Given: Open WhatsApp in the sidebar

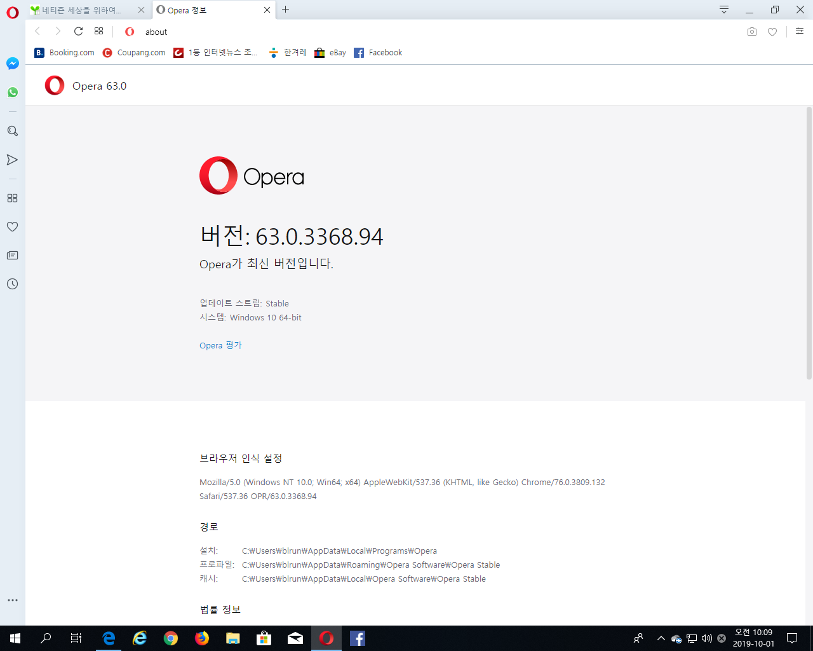Looking at the screenshot, I should click(13, 92).
